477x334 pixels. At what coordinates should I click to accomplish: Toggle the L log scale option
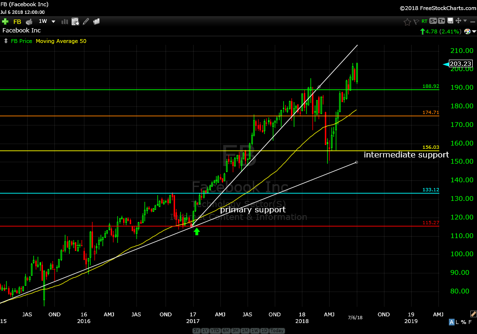tap(457, 323)
